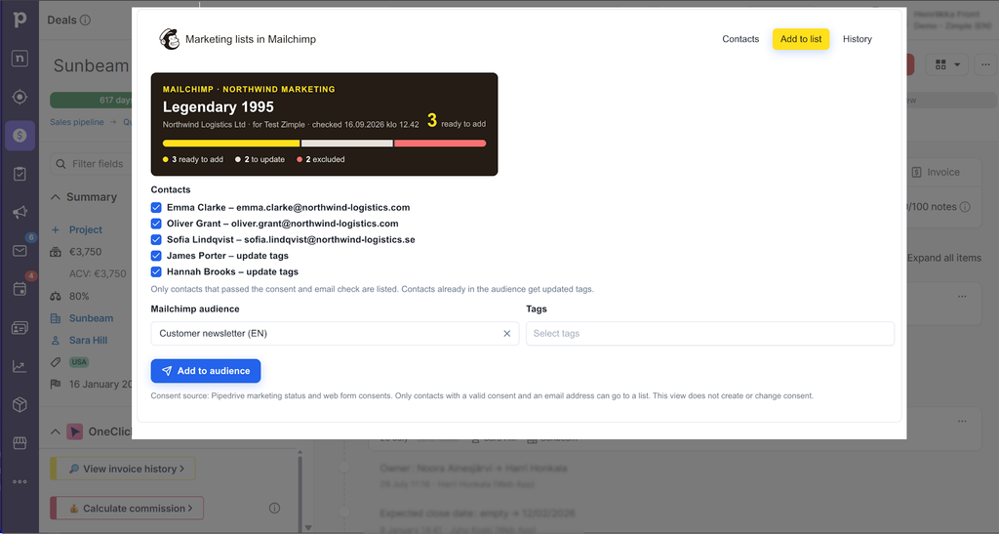Click the notes info icon

(965, 206)
